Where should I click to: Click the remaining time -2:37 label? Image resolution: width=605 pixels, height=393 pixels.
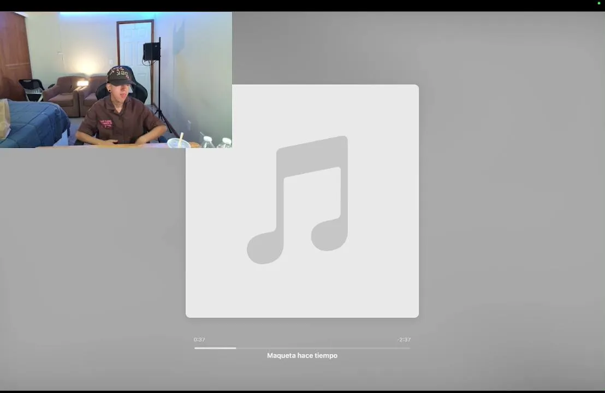click(x=404, y=340)
